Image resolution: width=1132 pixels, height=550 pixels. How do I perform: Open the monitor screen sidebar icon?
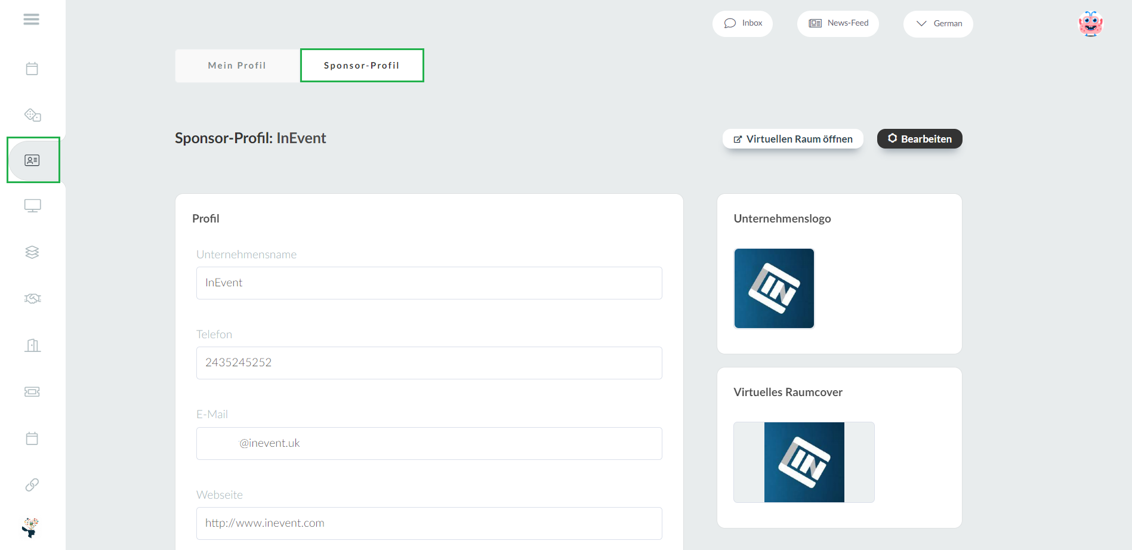[x=32, y=206]
